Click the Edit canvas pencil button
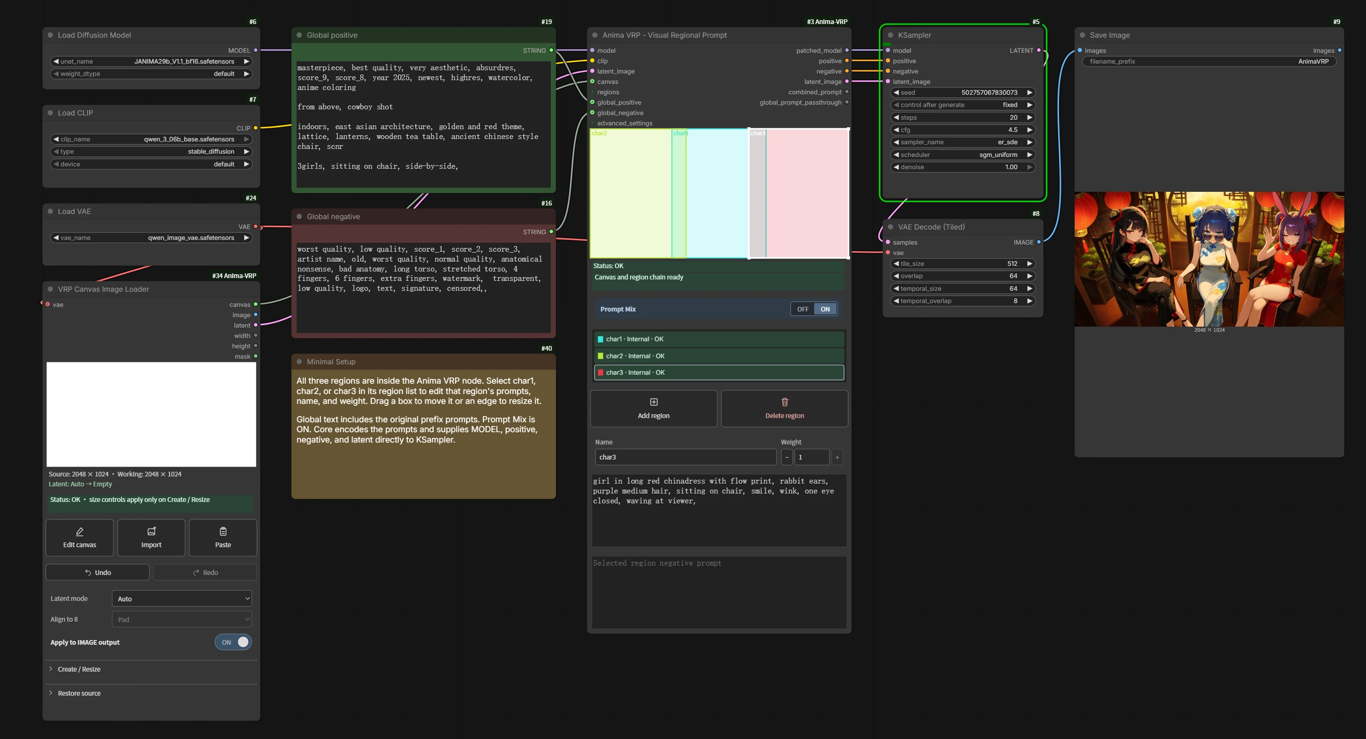Viewport: 1366px width, 739px height. click(80, 538)
